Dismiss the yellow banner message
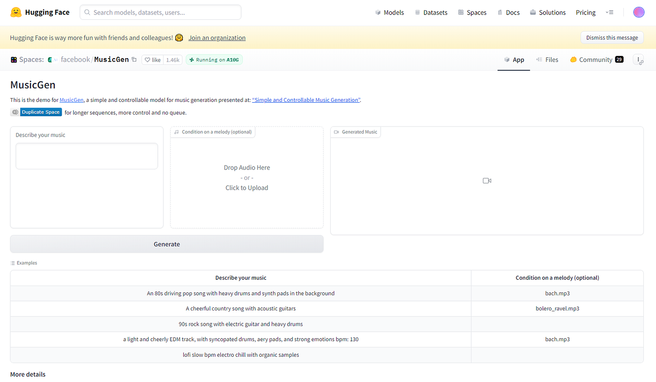 612,38
